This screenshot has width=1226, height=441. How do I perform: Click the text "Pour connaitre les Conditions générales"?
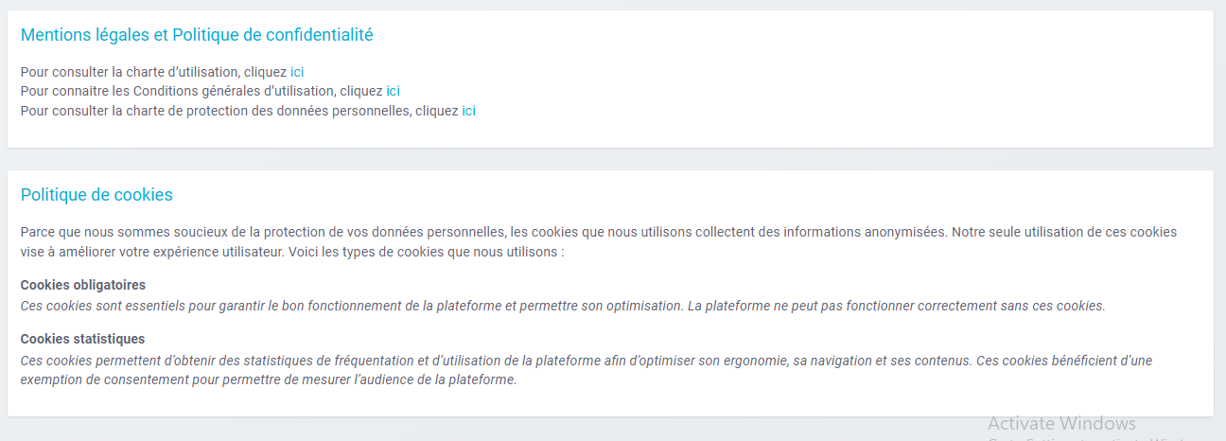coord(151,92)
